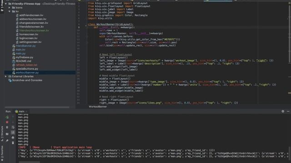Screen dimensions: 291x163
Task: Click the Markdown file icon beside README.md
Action: point(14,61)
